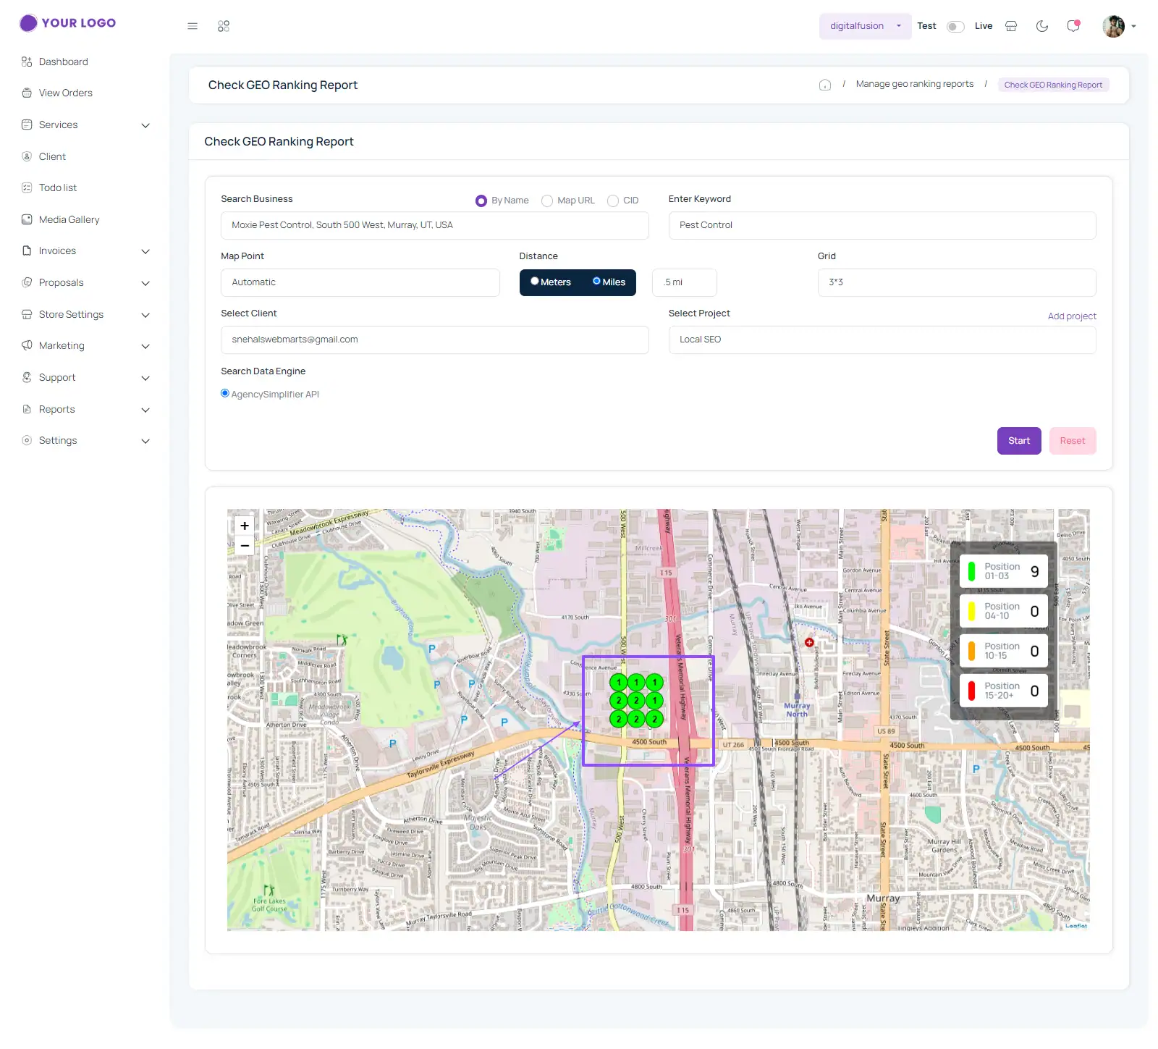Expand the Support submenu chevron
The height and width of the screenshot is (1049, 1158).
coord(145,378)
